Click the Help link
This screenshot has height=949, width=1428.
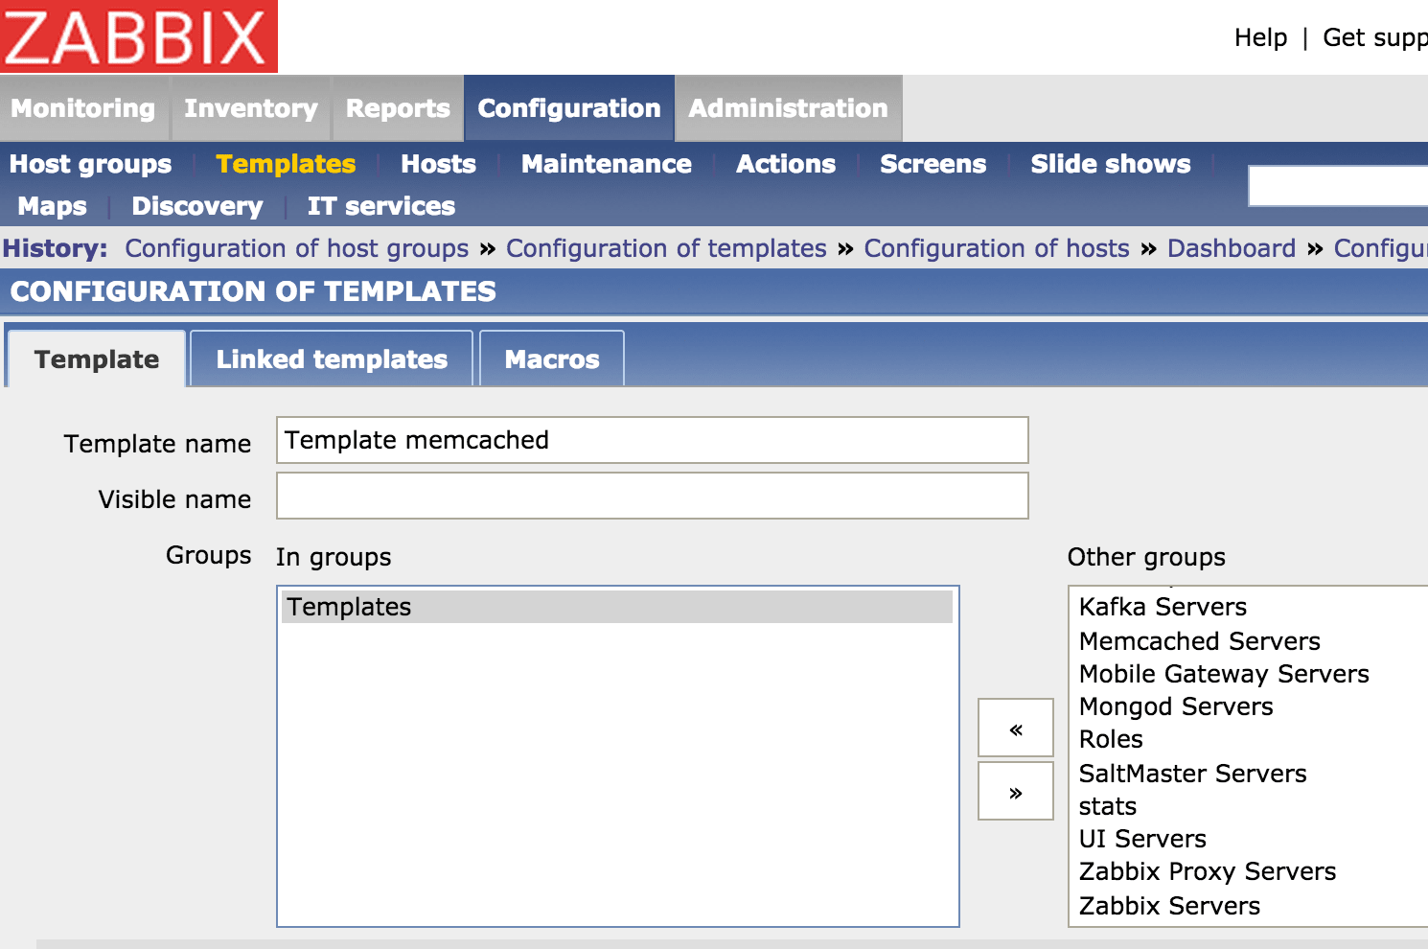(x=1260, y=37)
